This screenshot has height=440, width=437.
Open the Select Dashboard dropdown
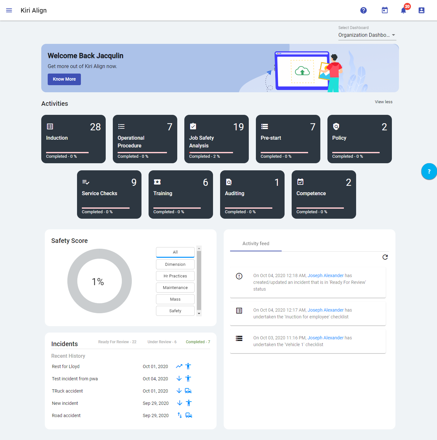[367, 35]
